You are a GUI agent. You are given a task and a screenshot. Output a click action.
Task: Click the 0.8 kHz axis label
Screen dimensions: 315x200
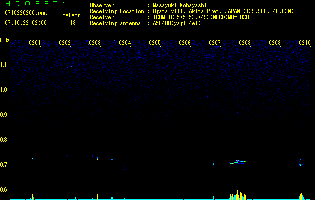click(x=4, y=140)
